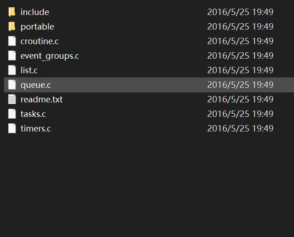Screen dimensions: 294x237
Task: Select the highlighted queue.c file name
Action: pos(35,85)
